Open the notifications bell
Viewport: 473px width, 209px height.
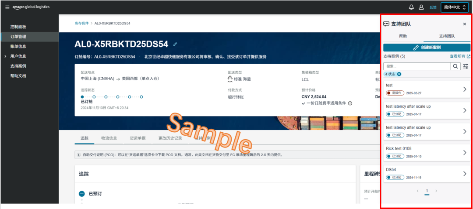click(x=411, y=7)
